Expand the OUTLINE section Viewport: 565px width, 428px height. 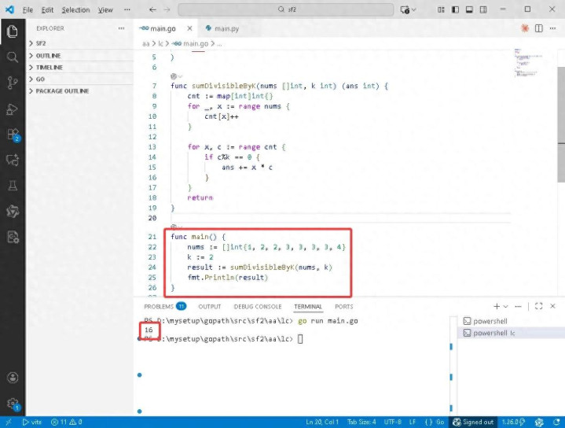pos(47,56)
